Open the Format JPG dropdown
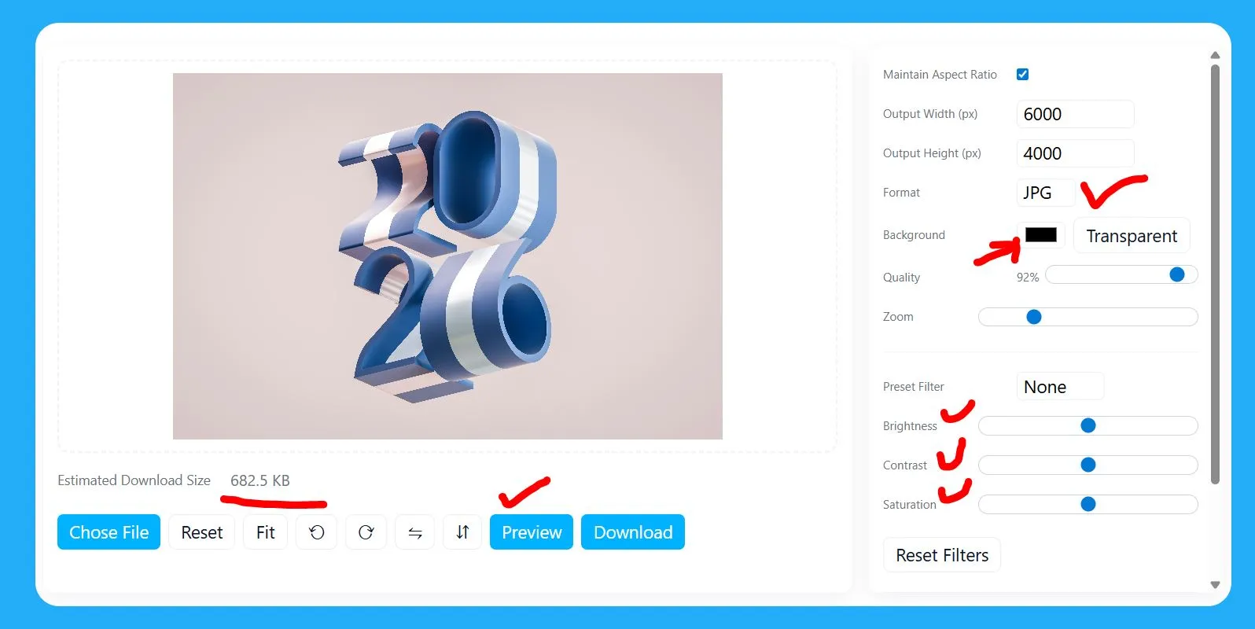 pyautogui.click(x=1046, y=193)
